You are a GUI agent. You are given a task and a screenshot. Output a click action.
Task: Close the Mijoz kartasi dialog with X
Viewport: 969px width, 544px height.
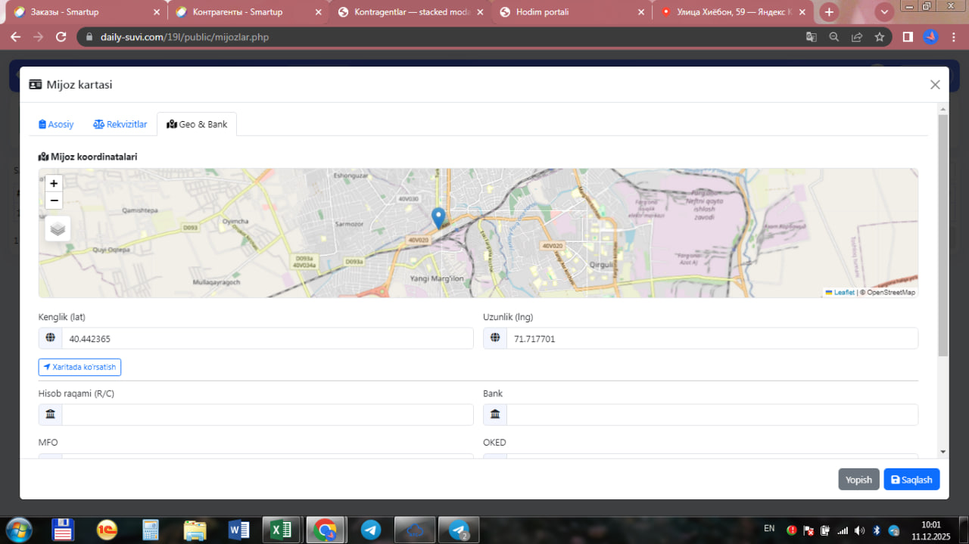pos(935,85)
